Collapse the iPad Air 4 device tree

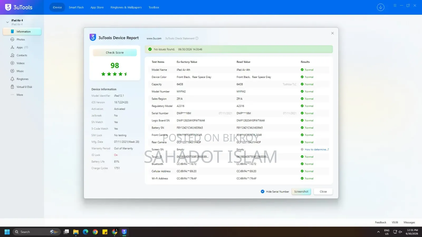click(x=7, y=22)
